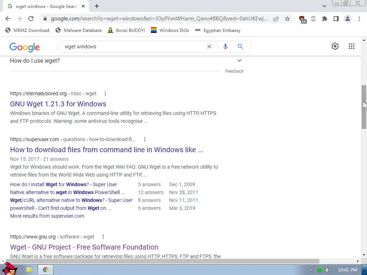367x275 pixels.
Task: Submit search with magnifier icon
Action: pyautogui.click(x=240, y=47)
